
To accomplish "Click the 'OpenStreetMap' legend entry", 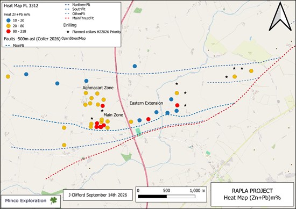I will tap(73, 38).
